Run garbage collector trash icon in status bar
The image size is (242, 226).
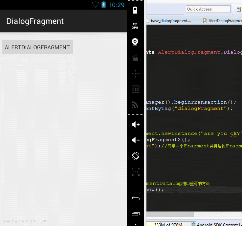click(193, 224)
